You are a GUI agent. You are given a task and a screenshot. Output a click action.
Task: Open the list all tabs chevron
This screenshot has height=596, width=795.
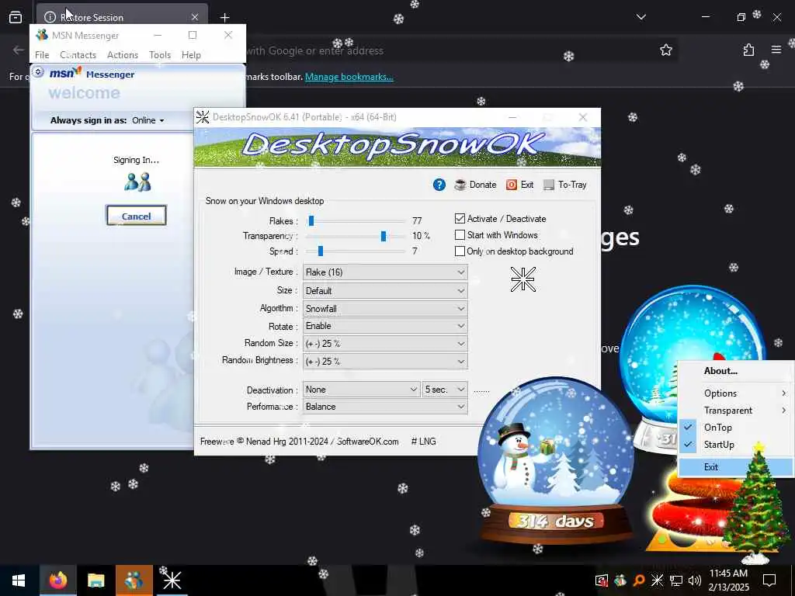[641, 17]
